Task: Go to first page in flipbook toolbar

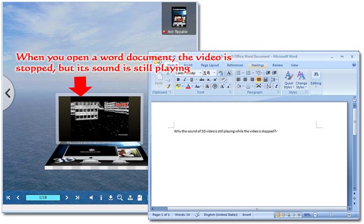Action: pos(9,198)
